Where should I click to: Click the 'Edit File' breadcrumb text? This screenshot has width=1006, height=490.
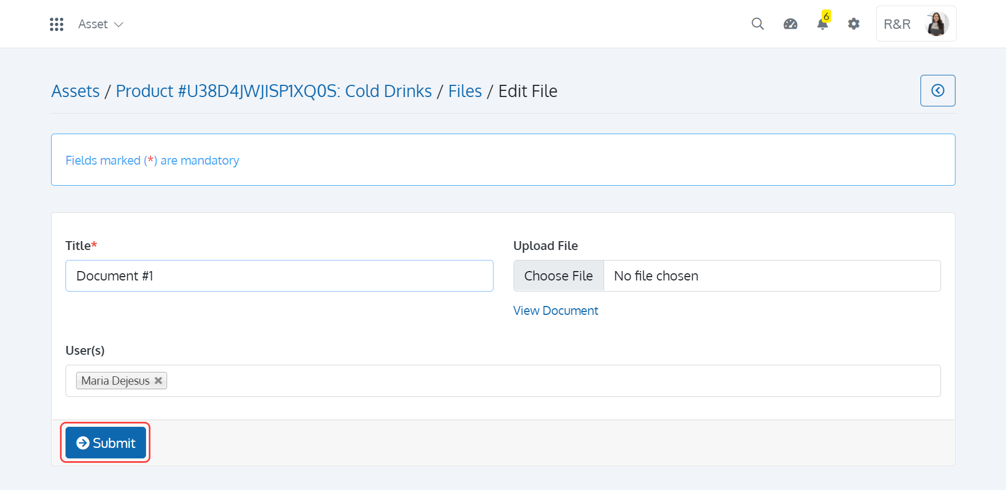point(528,91)
